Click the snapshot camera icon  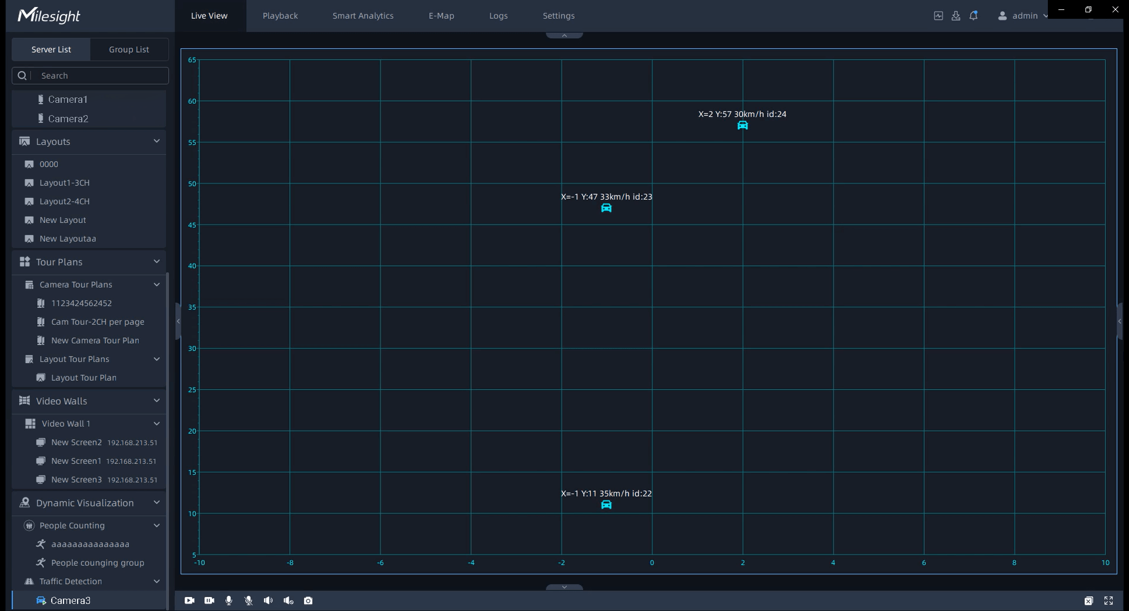(x=308, y=600)
